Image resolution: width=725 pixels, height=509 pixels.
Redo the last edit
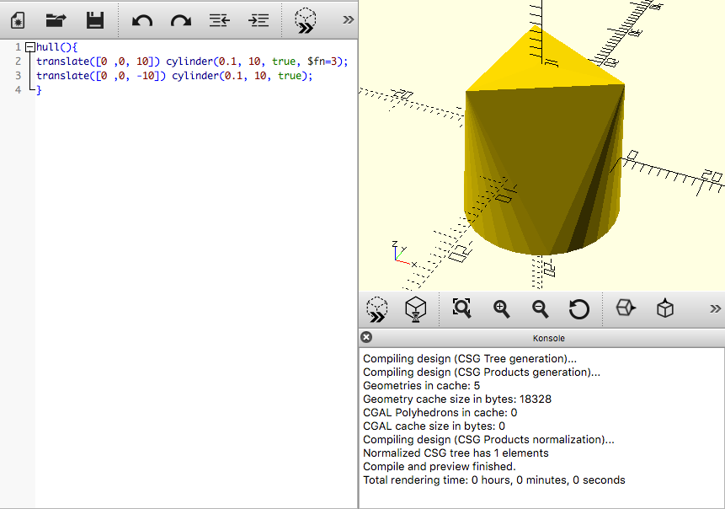point(181,21)
